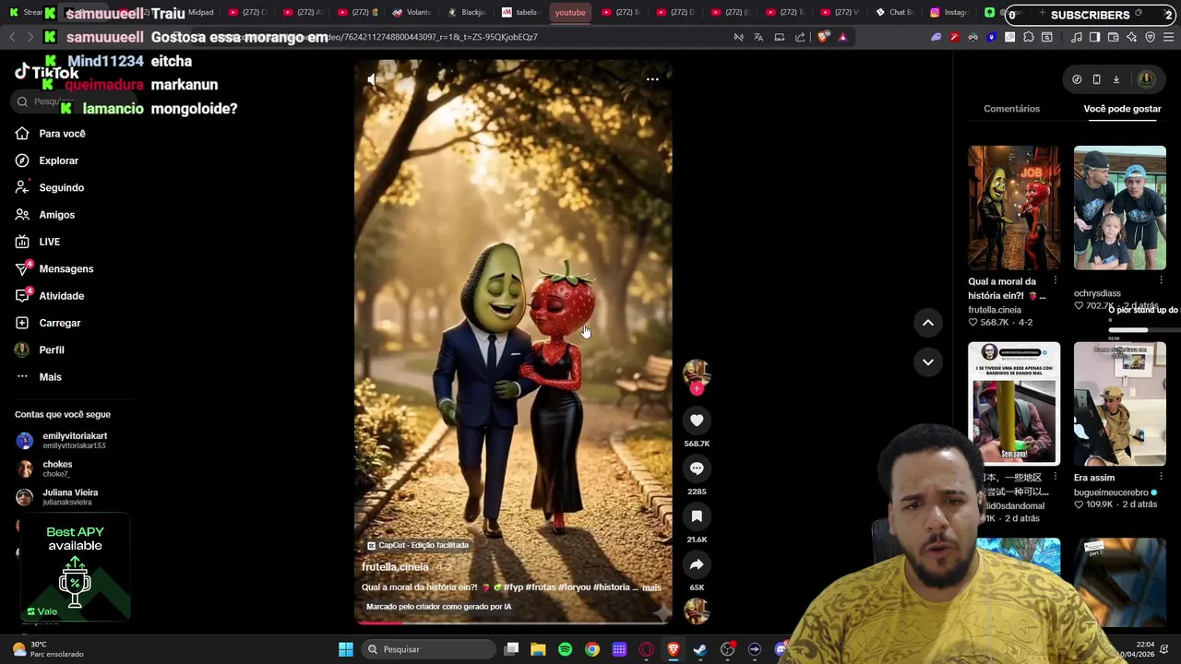Click the phone app icon in top pill
Screen dimensions: 1181x664
tap(1096, 79)
